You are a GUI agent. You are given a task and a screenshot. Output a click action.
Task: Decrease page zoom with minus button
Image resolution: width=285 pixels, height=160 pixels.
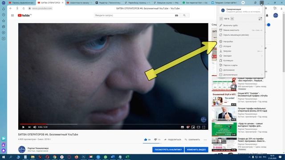[x=221, y=19]
